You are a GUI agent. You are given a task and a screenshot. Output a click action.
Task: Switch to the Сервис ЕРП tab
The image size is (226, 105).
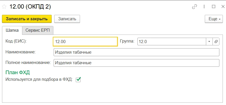point(38,30)
